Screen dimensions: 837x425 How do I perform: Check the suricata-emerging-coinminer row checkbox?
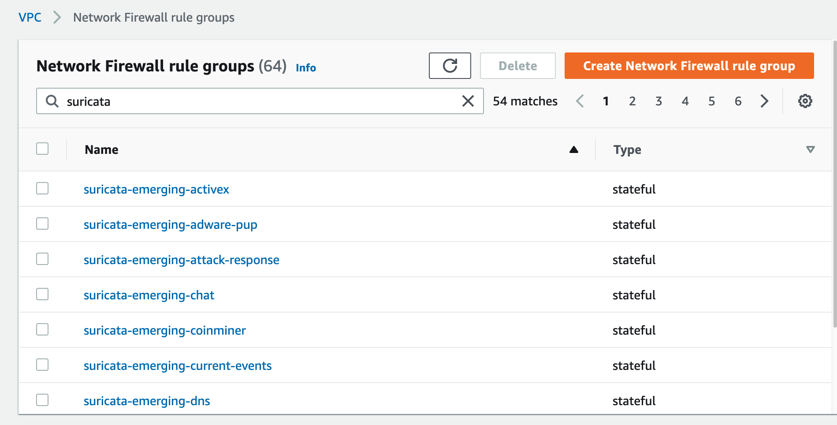[x=42, y=329]
